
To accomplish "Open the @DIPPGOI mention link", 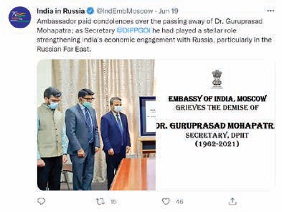I will (x=133, y=30).
